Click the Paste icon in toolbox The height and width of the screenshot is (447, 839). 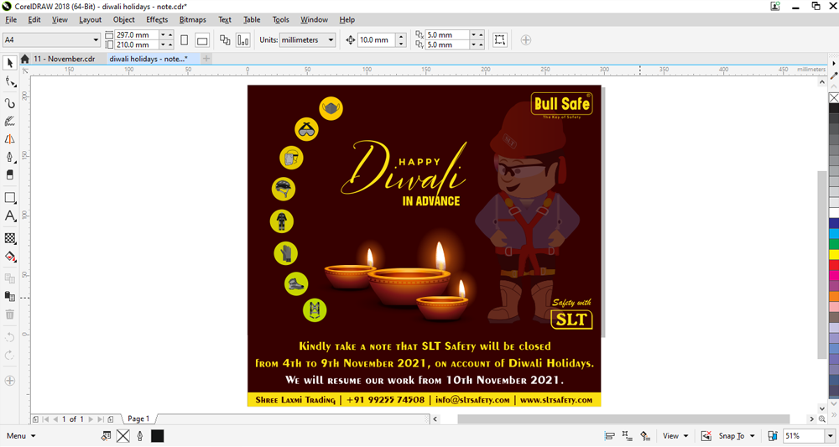(x=9, y=296)
